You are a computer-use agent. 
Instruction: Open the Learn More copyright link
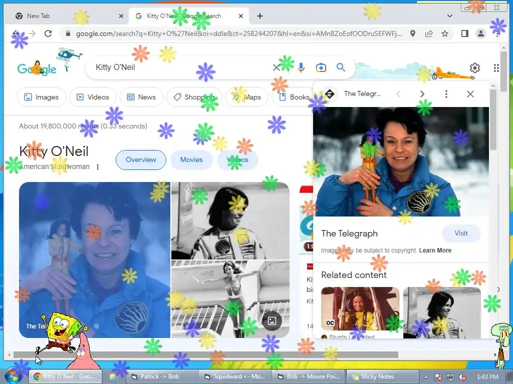coord(435,250)
